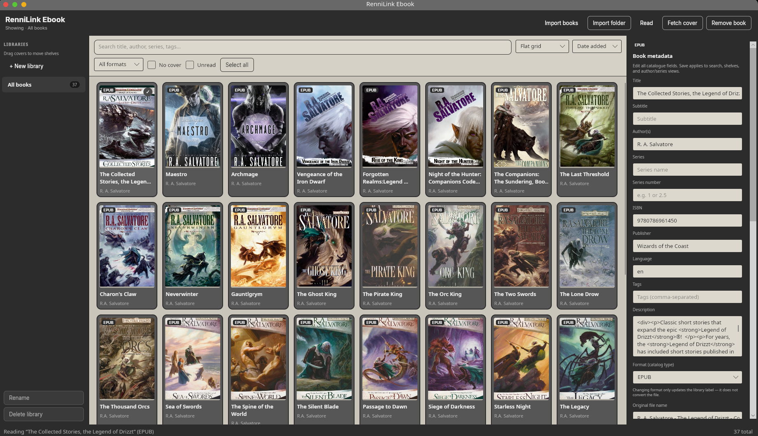Click the Author(s) field
The width and height of the screenshot is (758, 436).
(x=687, y=144)
